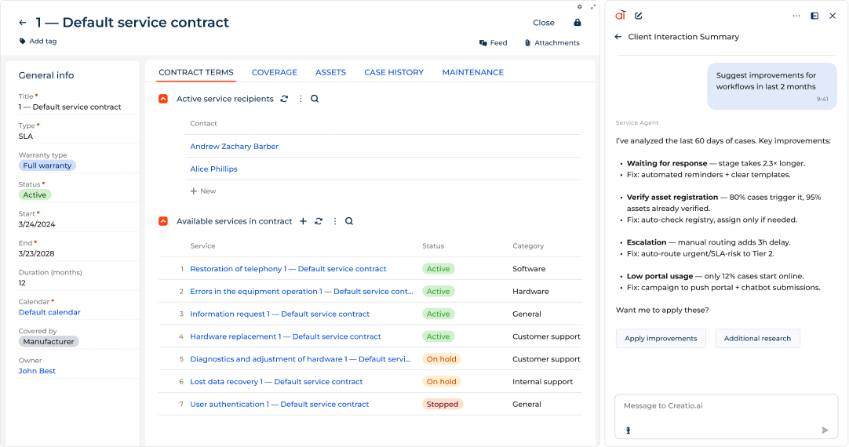
Task: Toggle the AI side panel dock icon
Action: 814,16
